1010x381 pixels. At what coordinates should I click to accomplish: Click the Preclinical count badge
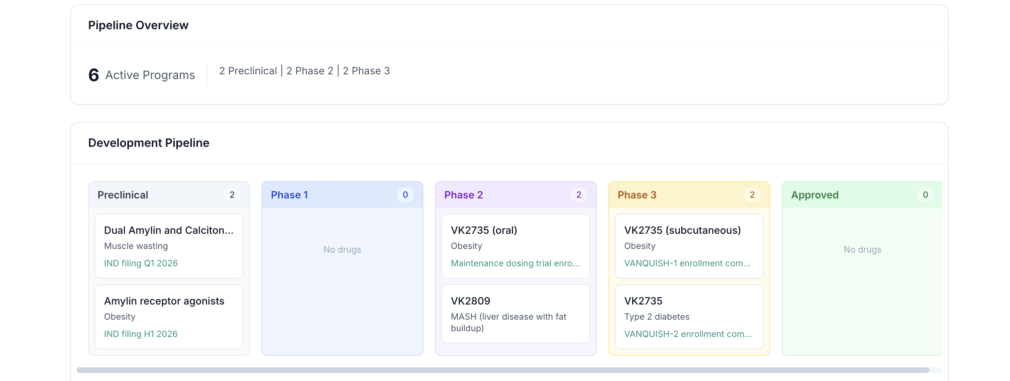232,194
